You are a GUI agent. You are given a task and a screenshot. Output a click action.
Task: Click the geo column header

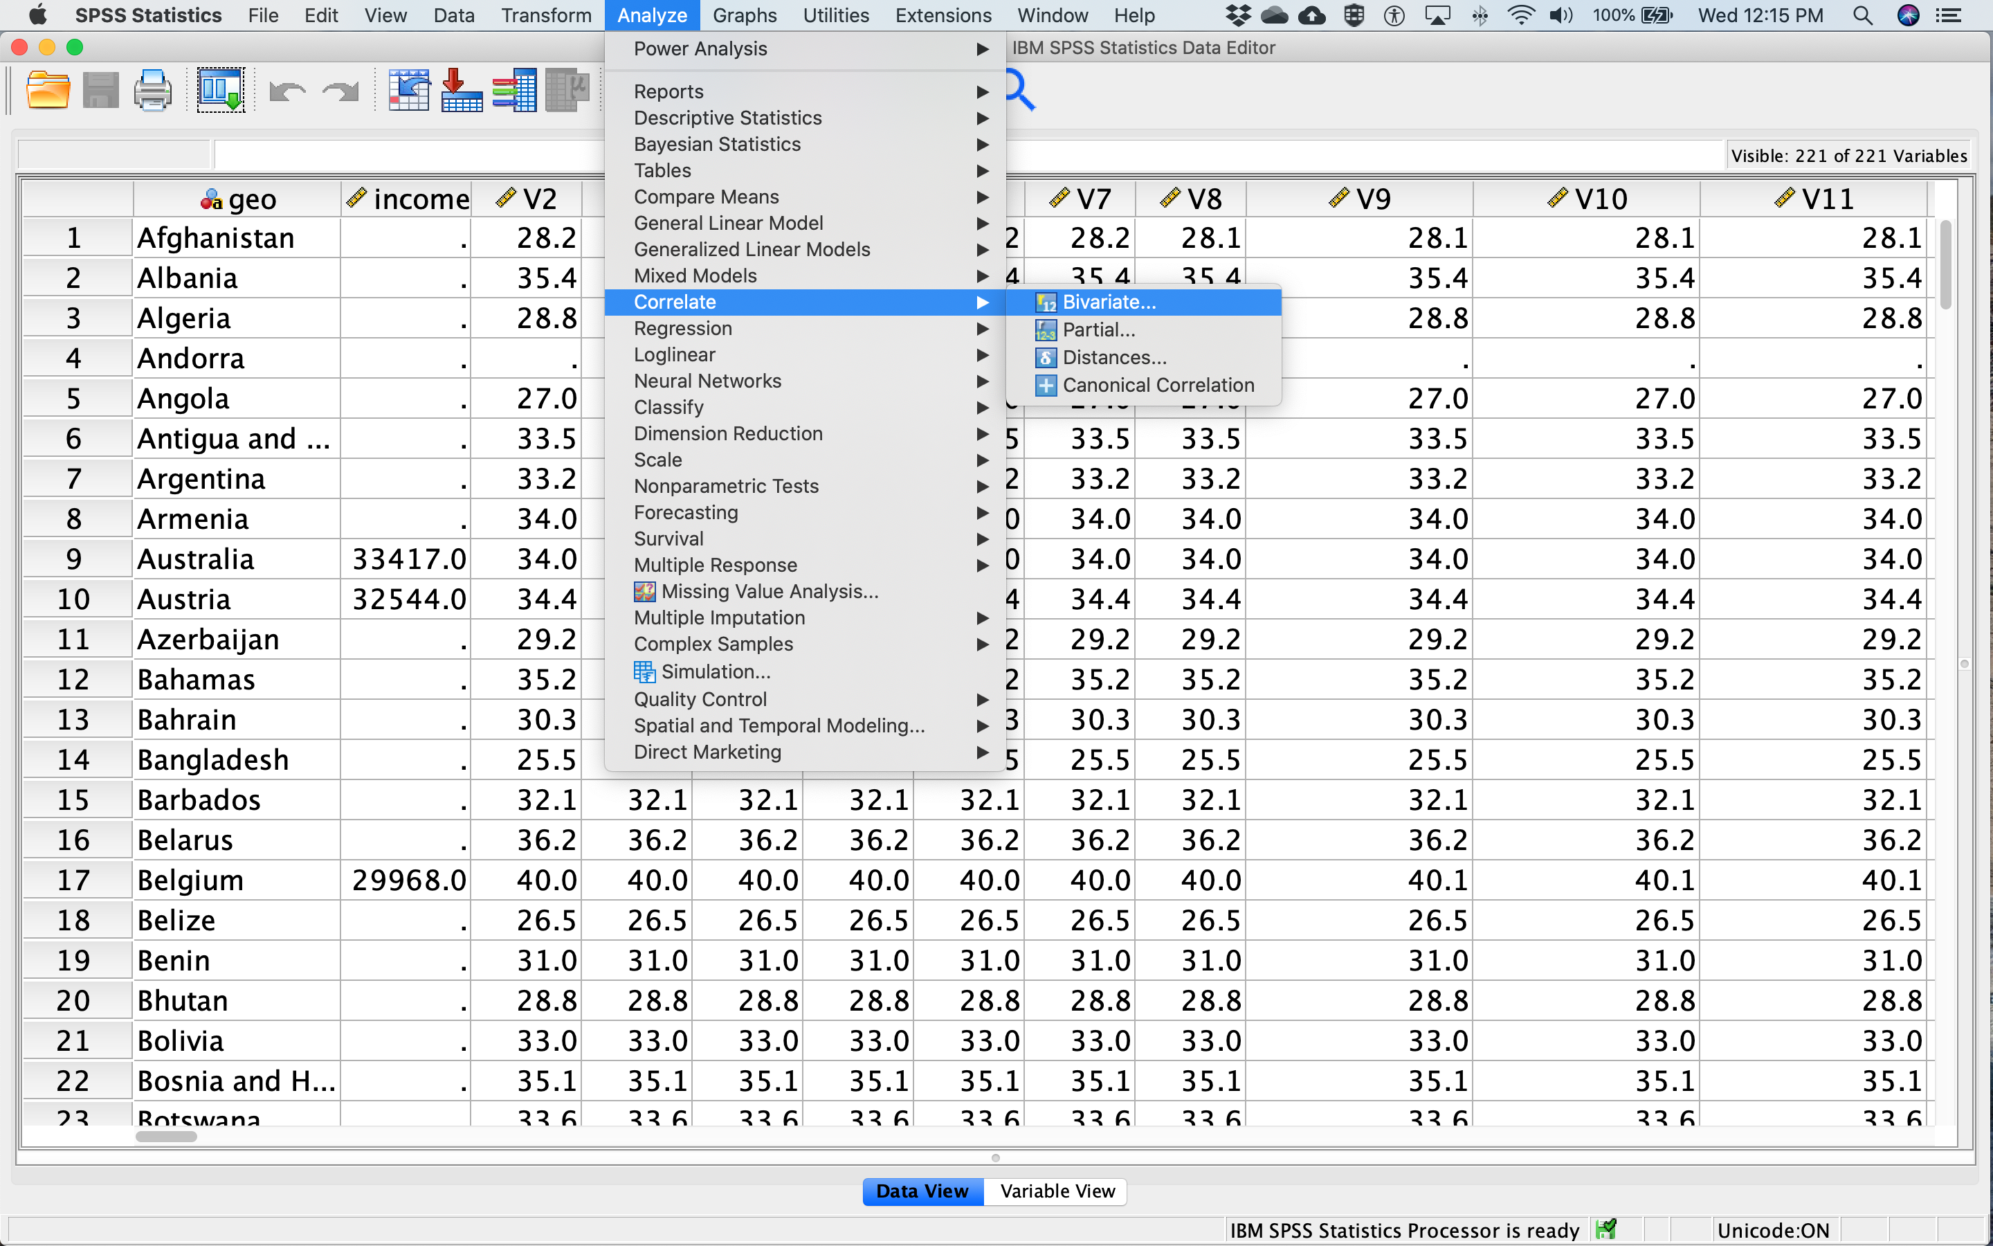[x=237, y=199]
